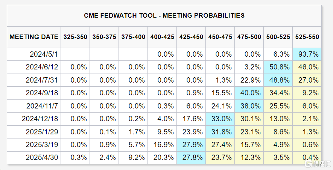Select the 2024/5/1 meeting date row label
Image resolution: width=333 pixels, height=170 pixels.
point(44,54)
